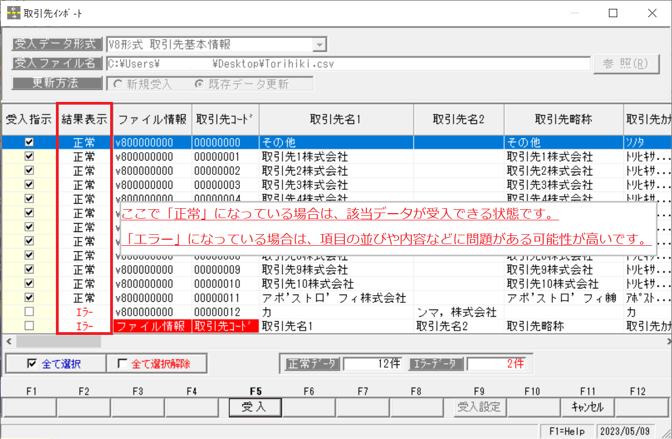Click the code cell 00000011
Viewport: 672px width, 439px height.
[x=225, y=298]
